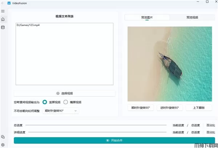Viewport: 218px width, 148px height.
Task: Click the 百分比 text in 详细进度 row
Action: coord(211,132)
